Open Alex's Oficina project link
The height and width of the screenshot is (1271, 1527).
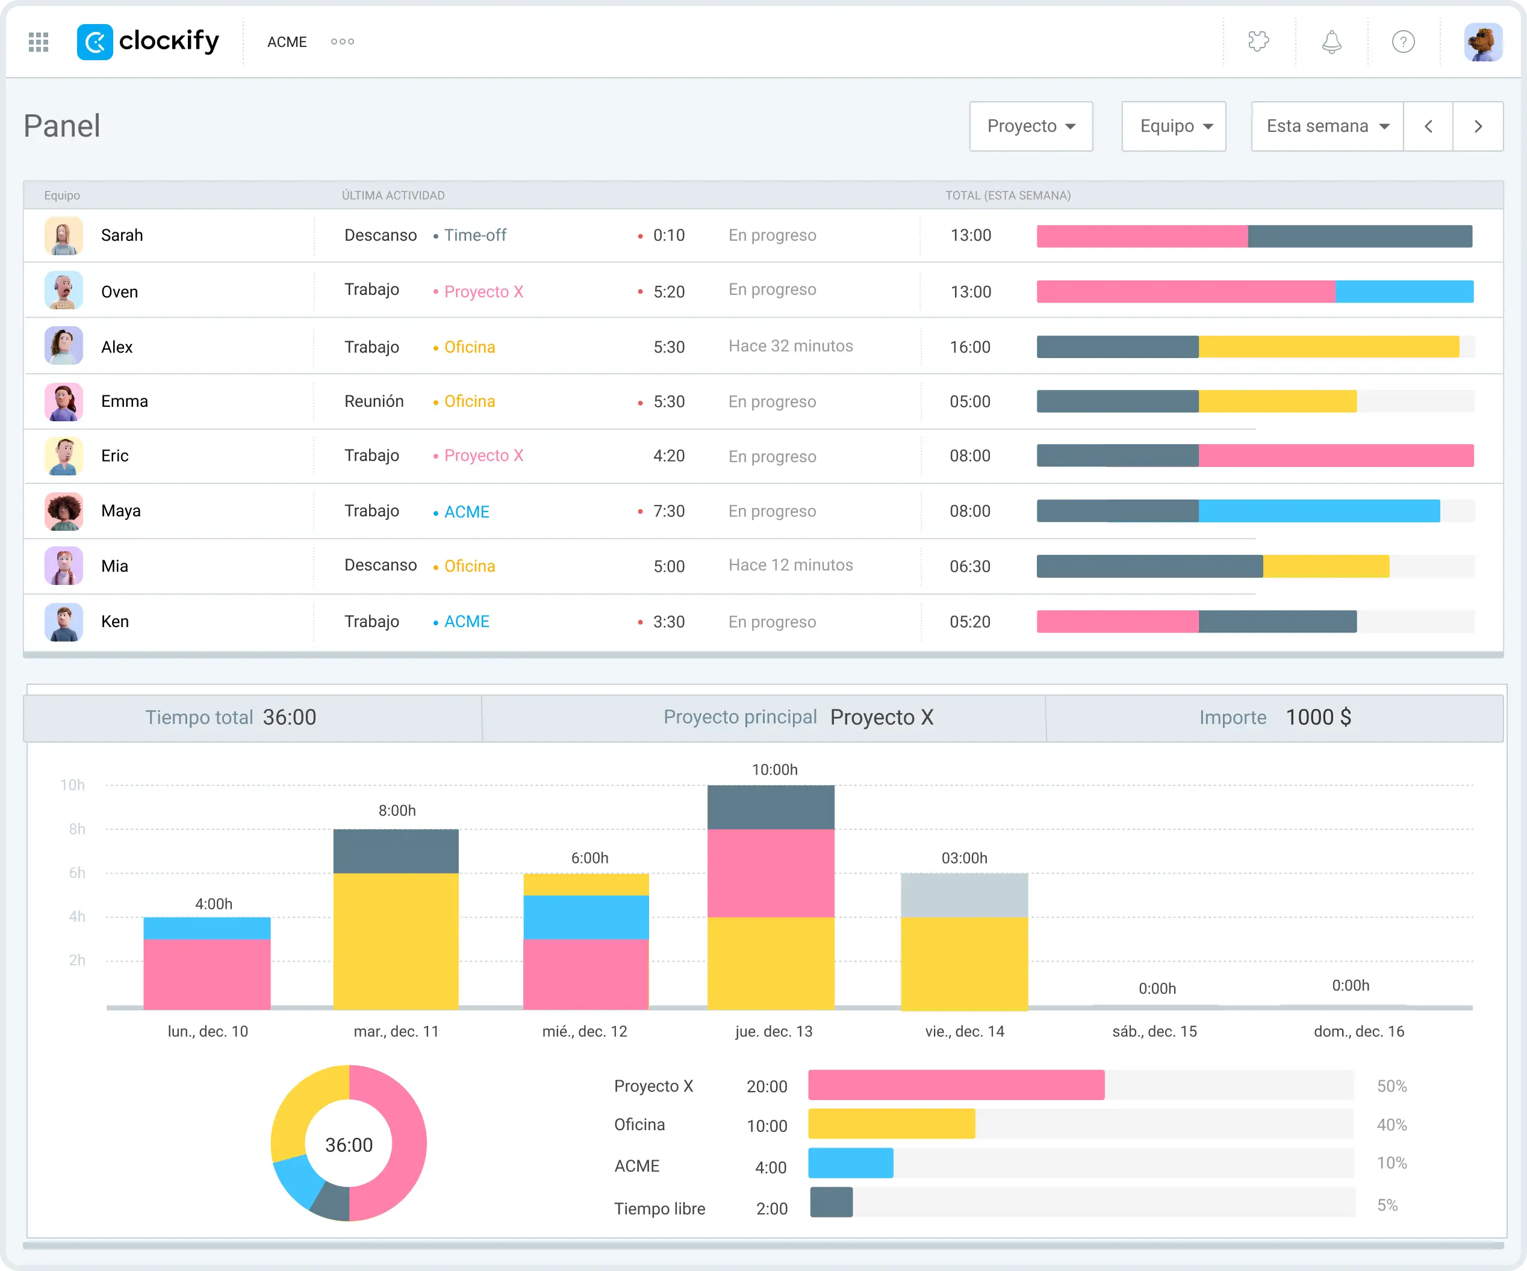pyautogui.click(x=470, y=347)
